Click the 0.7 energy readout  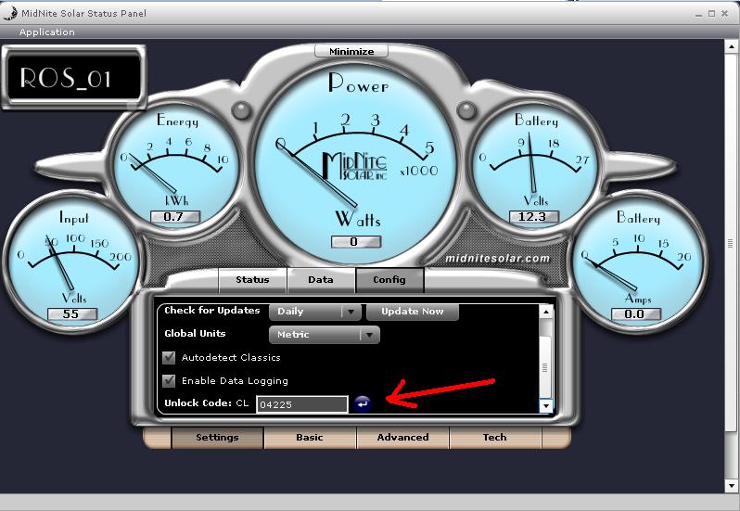[175, 217]
